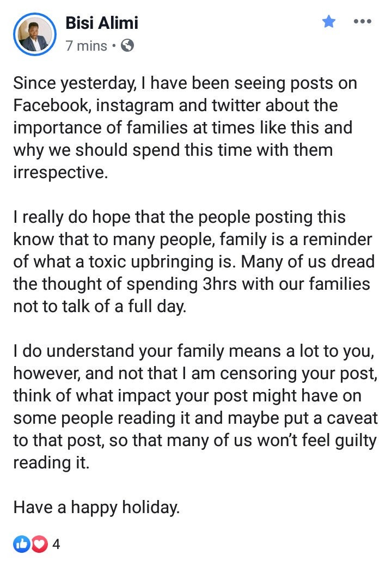Click the blue star favorite icon
Viewport: 392px width, 567px height.
tap(329, 21)
